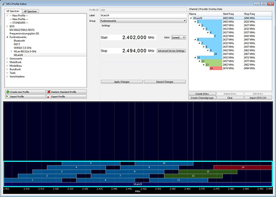Click the green channel 13 bar in spectrum
This screenshot has height=197, width=276.
pyautogui.click(x=208, y=172)
